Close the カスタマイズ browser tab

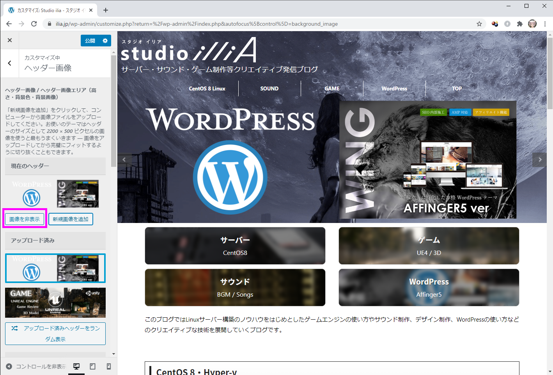click(91, 10)
